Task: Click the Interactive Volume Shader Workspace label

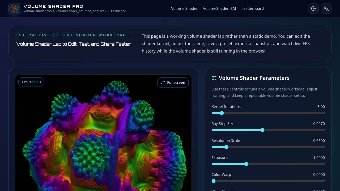Action: point(73,35)
